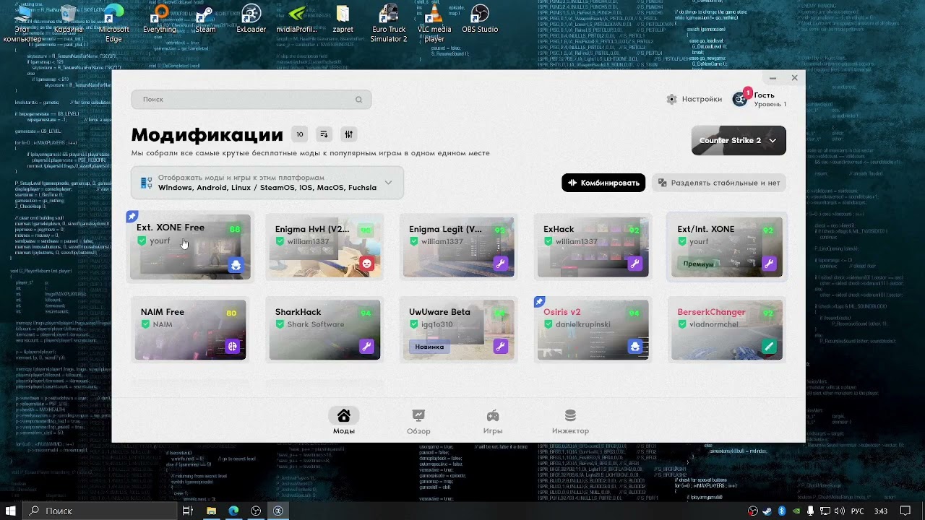The height and width of the screenshot is (520, 925).
Task: Open Microsoft Edge from taskbar
Action: (x=234, y=511)
